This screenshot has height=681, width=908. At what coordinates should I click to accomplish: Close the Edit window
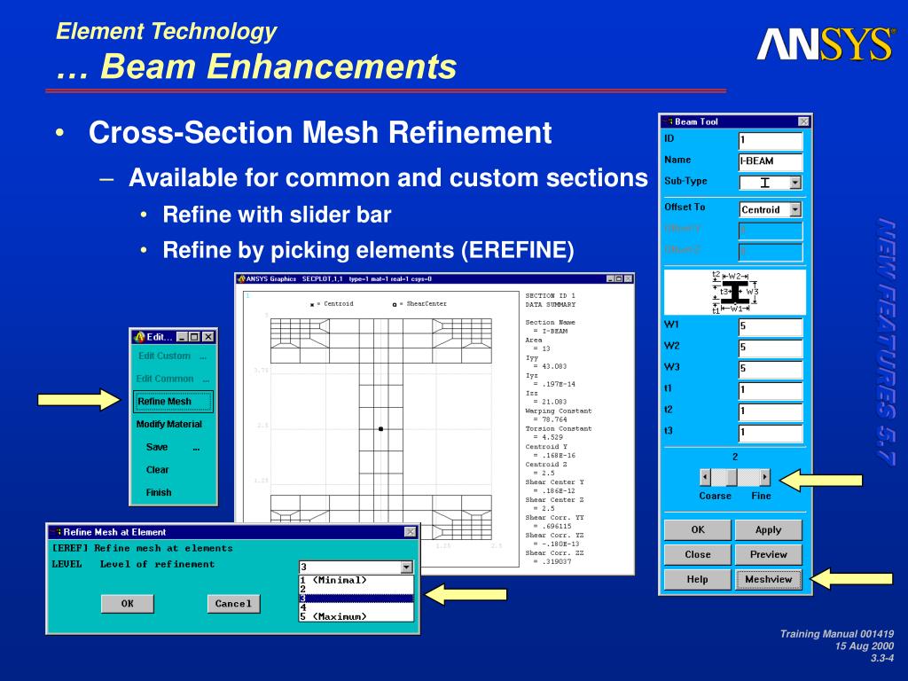click(x=208, y=337)
